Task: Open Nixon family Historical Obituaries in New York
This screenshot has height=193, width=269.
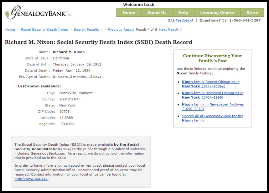Action: click(x=212, y=95)
